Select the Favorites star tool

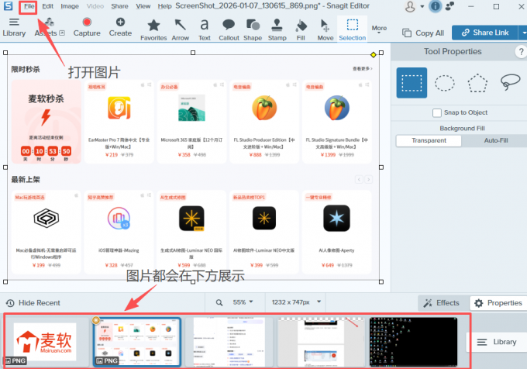tap(153, 30)
